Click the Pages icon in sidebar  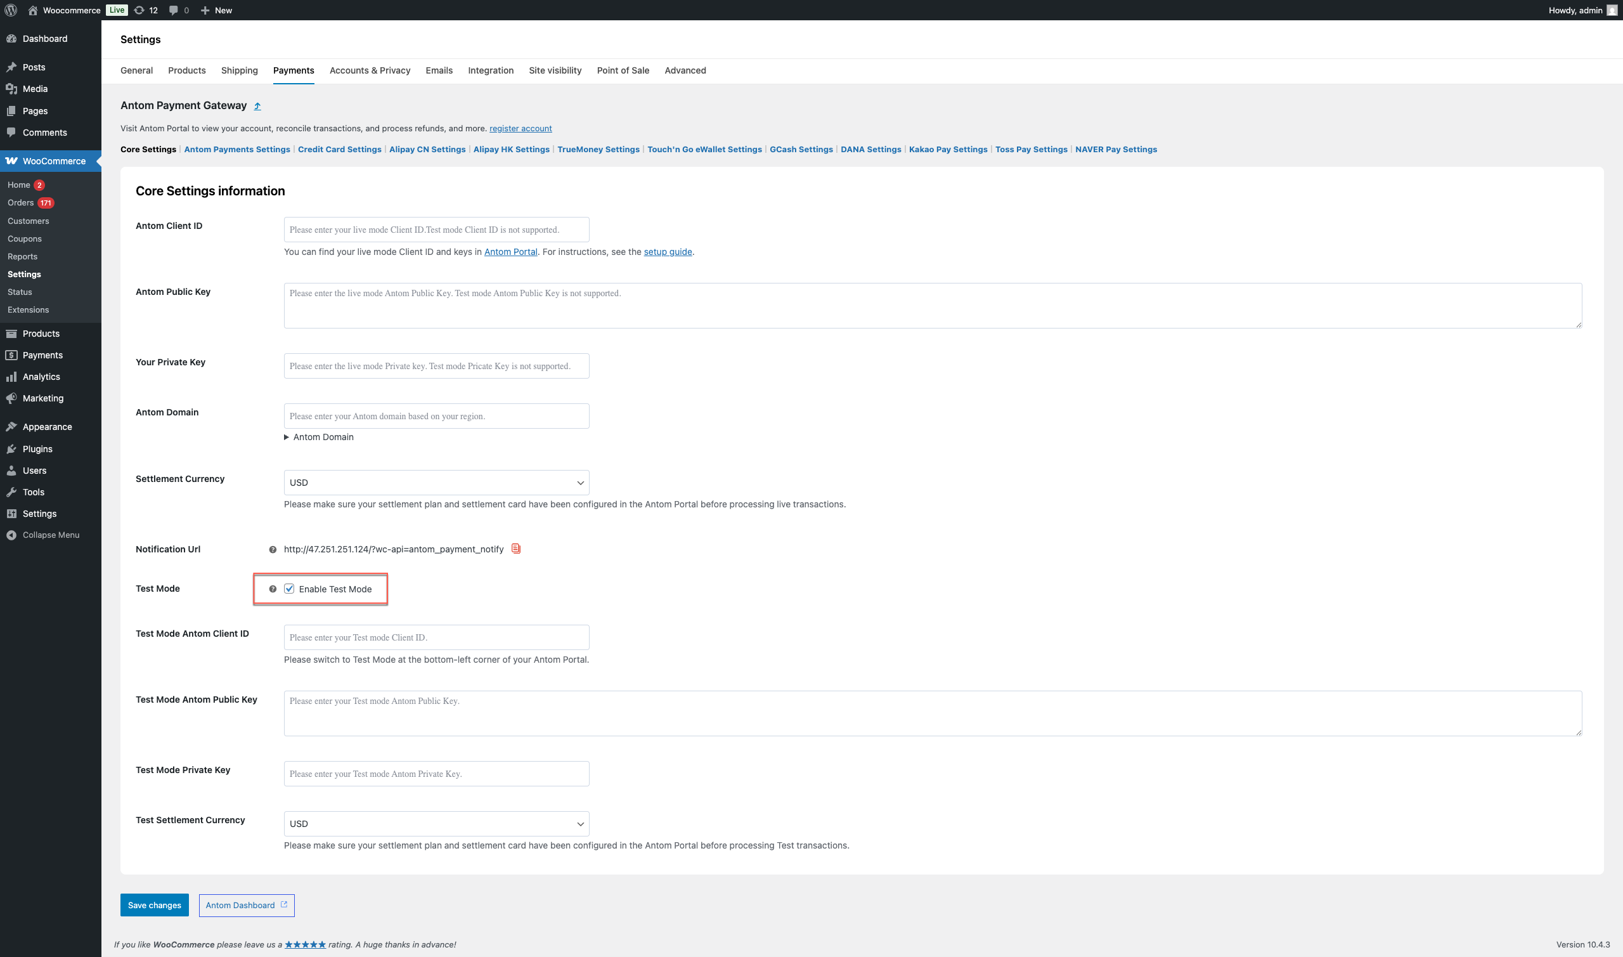pos(11,111)
